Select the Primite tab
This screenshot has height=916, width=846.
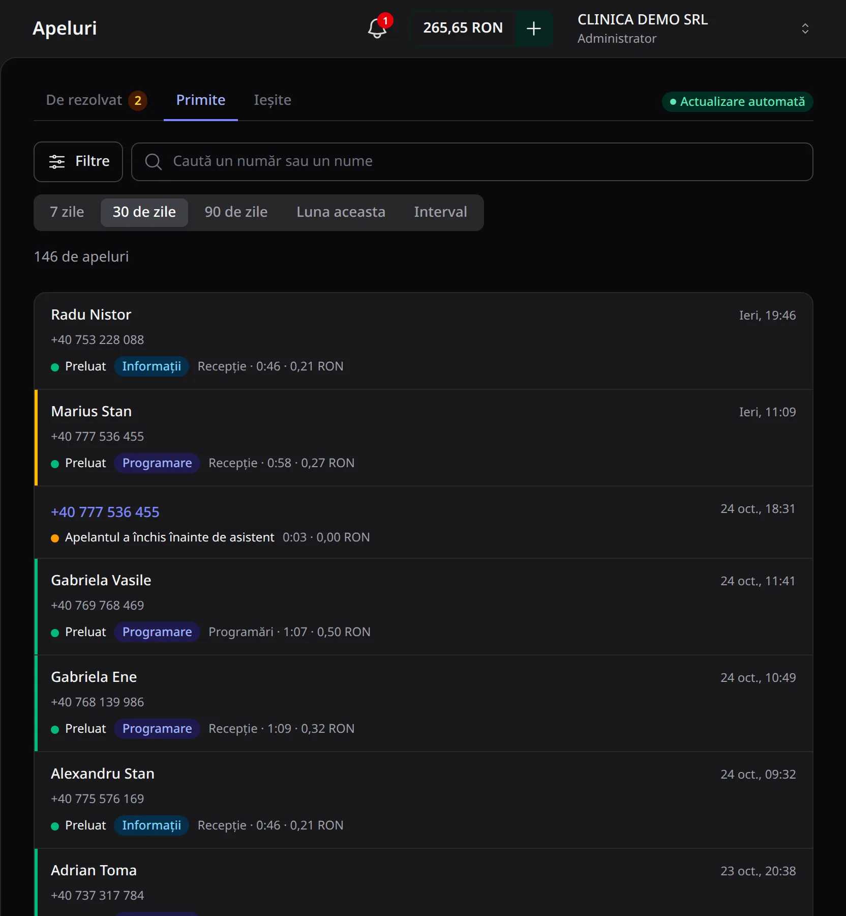click(201, 100)
